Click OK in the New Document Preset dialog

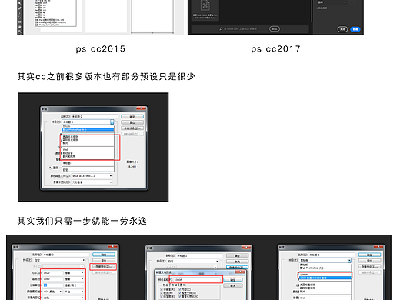coord(233,280)
